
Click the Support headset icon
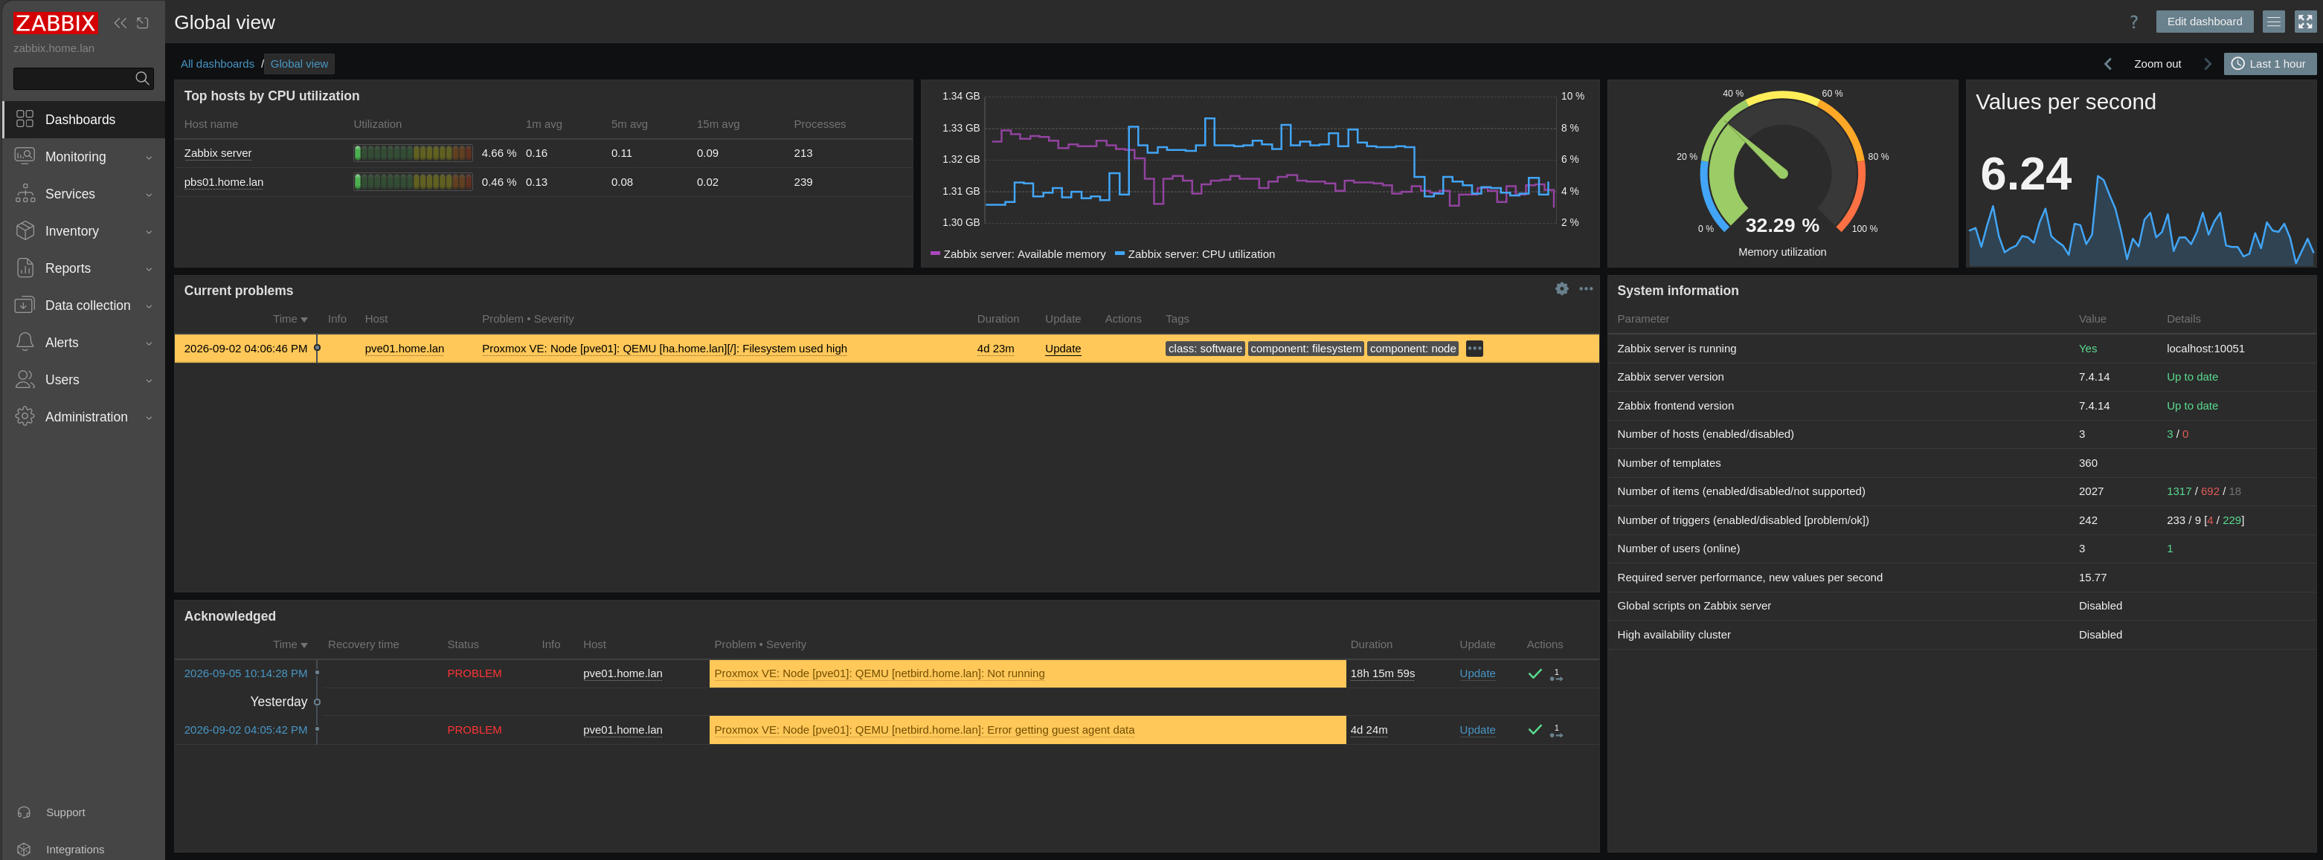pos(25,812)
